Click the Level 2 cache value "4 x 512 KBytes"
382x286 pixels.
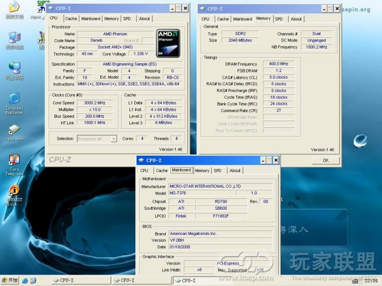coord(163,116)
